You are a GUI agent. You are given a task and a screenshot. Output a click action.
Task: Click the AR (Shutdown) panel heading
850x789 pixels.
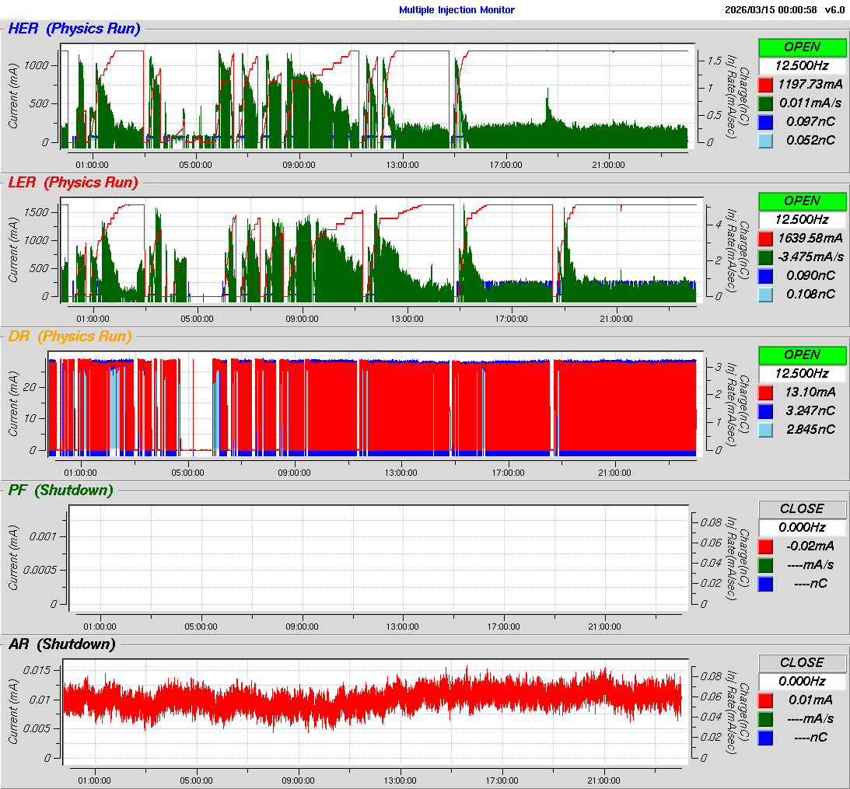pos(61,644)
